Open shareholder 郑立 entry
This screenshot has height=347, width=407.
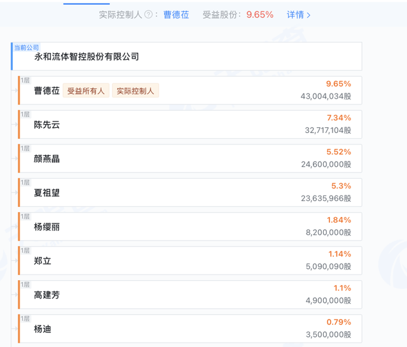coord(43,261)
